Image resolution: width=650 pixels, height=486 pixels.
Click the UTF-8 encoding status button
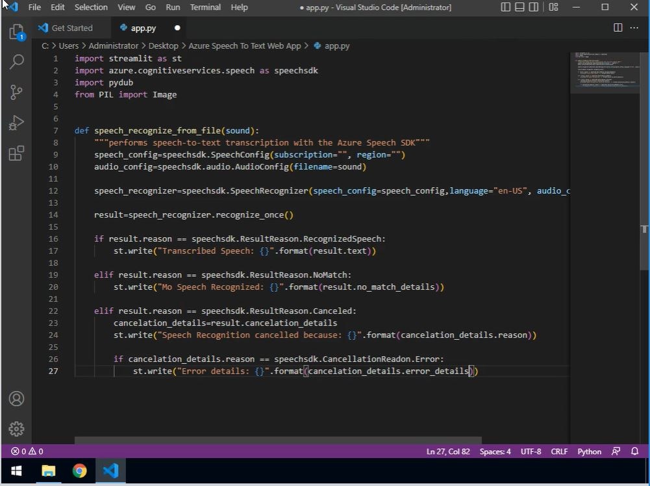531,452
